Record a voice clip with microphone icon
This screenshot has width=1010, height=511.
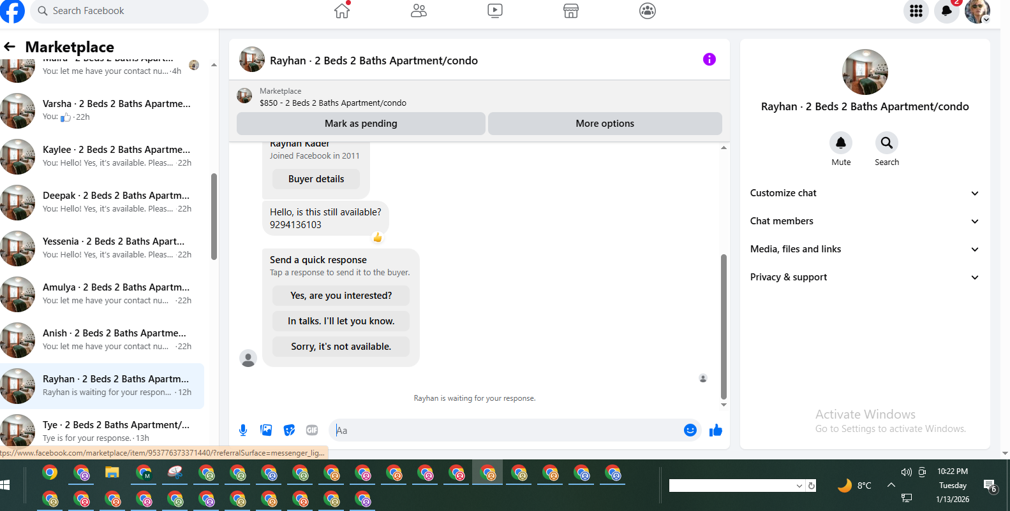tap(243, 430)
